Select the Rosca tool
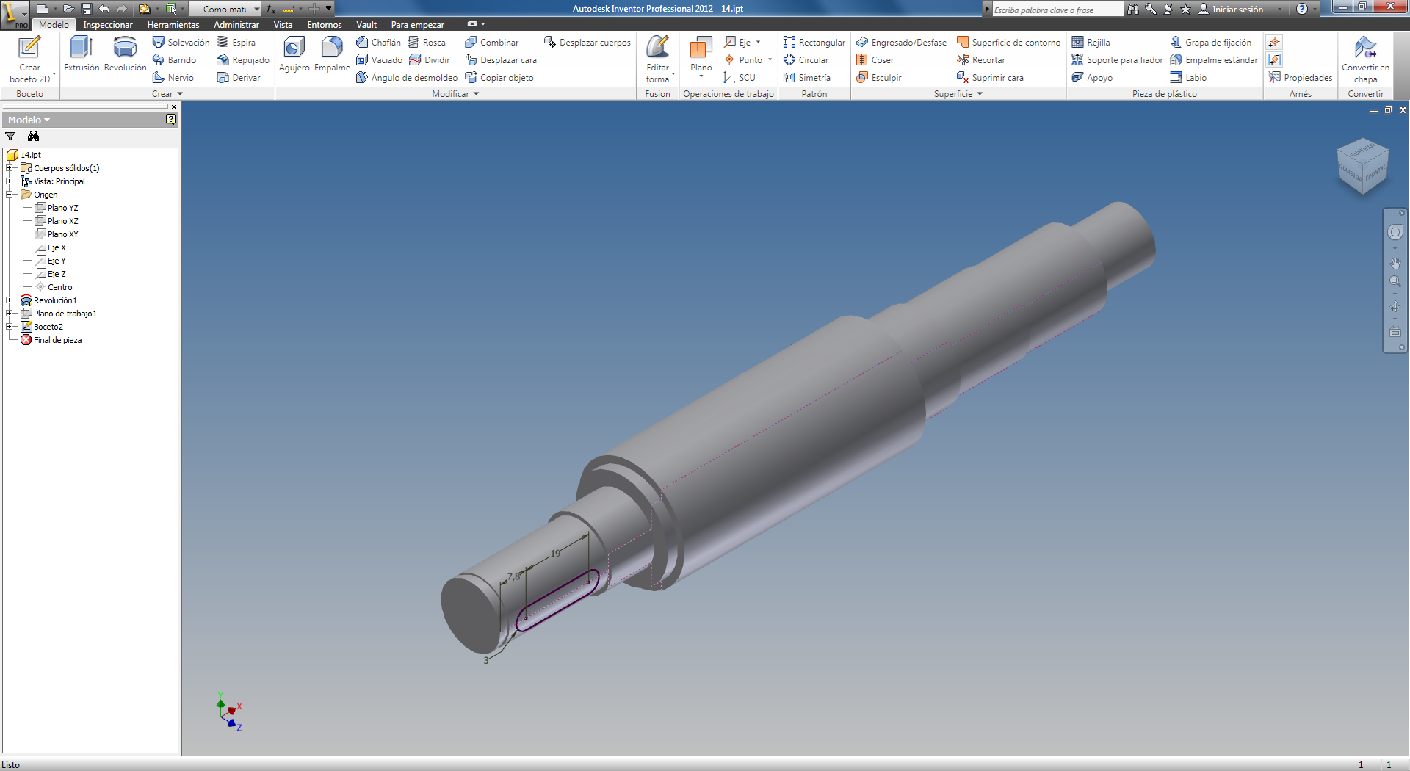The height and width of the screenshot is (771, 1410). tap(427, 43)
